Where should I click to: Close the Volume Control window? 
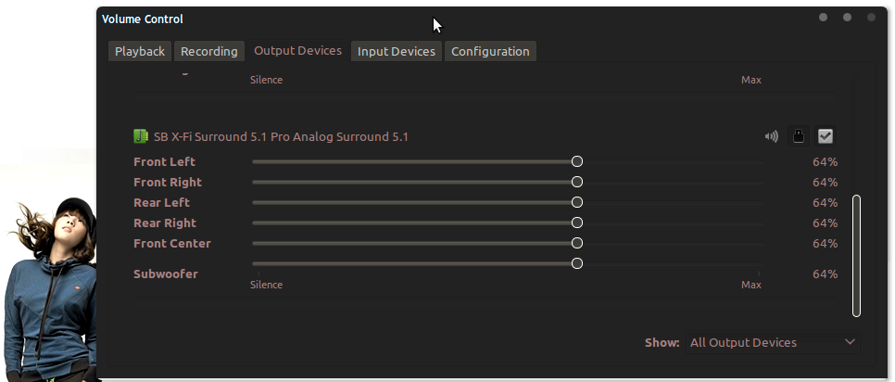coord(871,18)
